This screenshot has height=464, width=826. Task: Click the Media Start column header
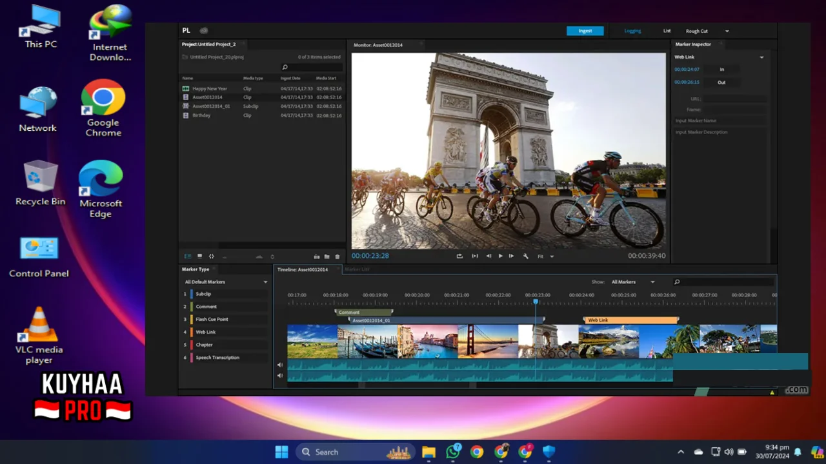pos(326,78)
